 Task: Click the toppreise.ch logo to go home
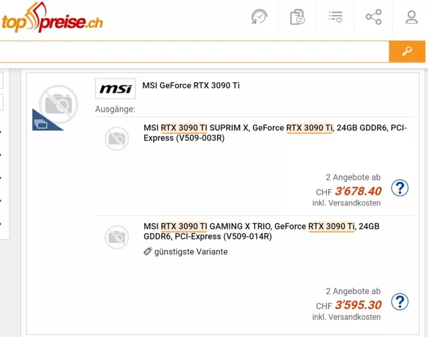(x=52, y=18)
